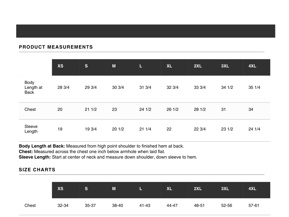Click 2XL column header in Size Charts table
The image size is (289, 217).
[198, 189]
